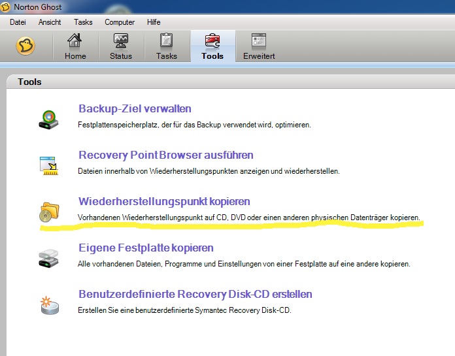Click text 'Erstellen Sie eine benutzerdefinierte Symantec Recovery Disk-CD'

(x=184, y=310)
